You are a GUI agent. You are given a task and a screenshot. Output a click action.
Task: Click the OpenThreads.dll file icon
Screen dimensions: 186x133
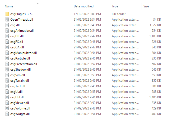tap(7, 20)
